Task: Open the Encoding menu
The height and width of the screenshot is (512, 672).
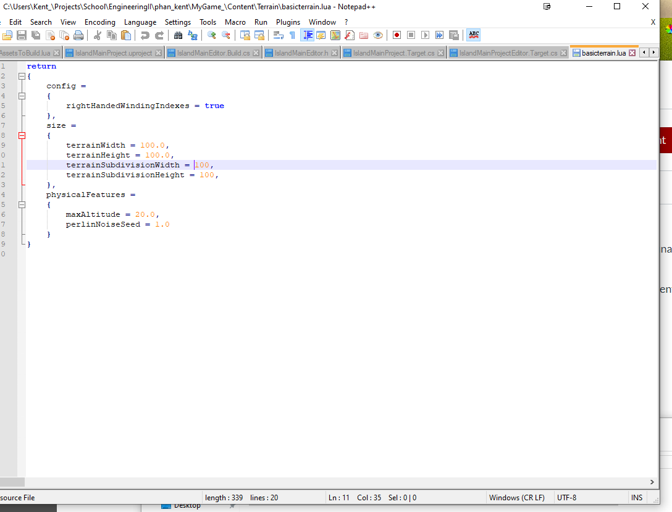Action: 100,22
